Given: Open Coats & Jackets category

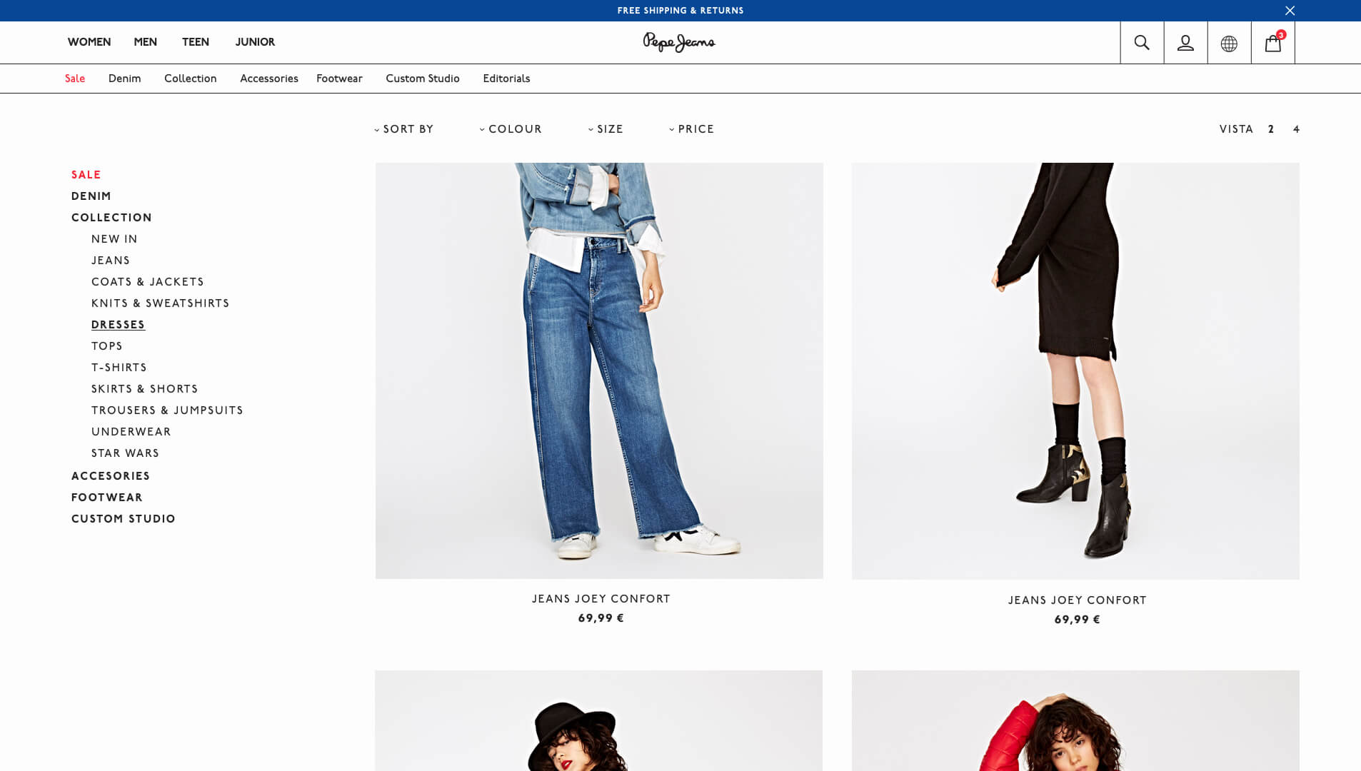Looking at the screenshot, I should point(148,282).
